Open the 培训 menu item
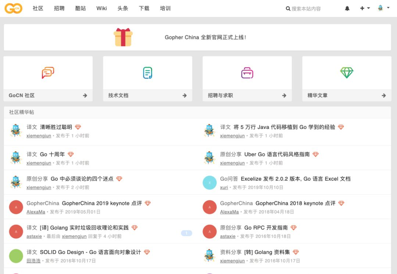397x274 pixels. 165,8
